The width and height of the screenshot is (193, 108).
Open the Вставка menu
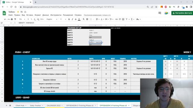point(30,15)
